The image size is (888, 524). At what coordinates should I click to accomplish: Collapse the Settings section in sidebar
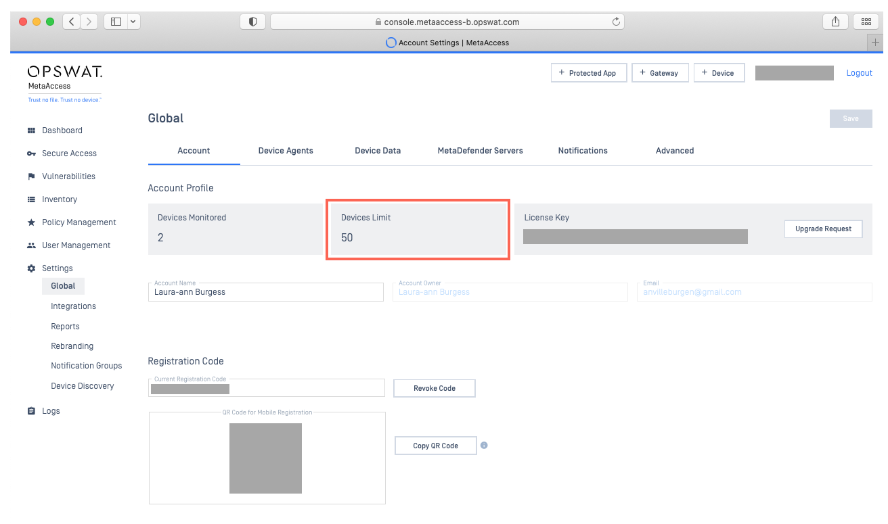point(58,268)
